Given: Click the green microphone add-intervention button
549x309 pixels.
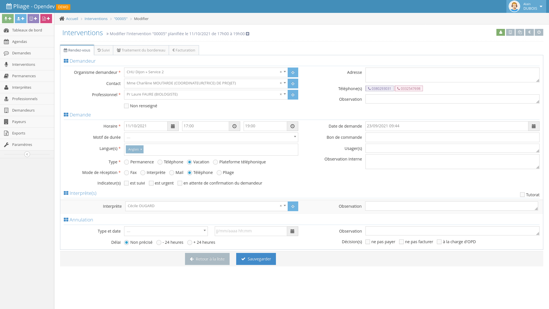Looking at the screenshot, I should 8,19.
